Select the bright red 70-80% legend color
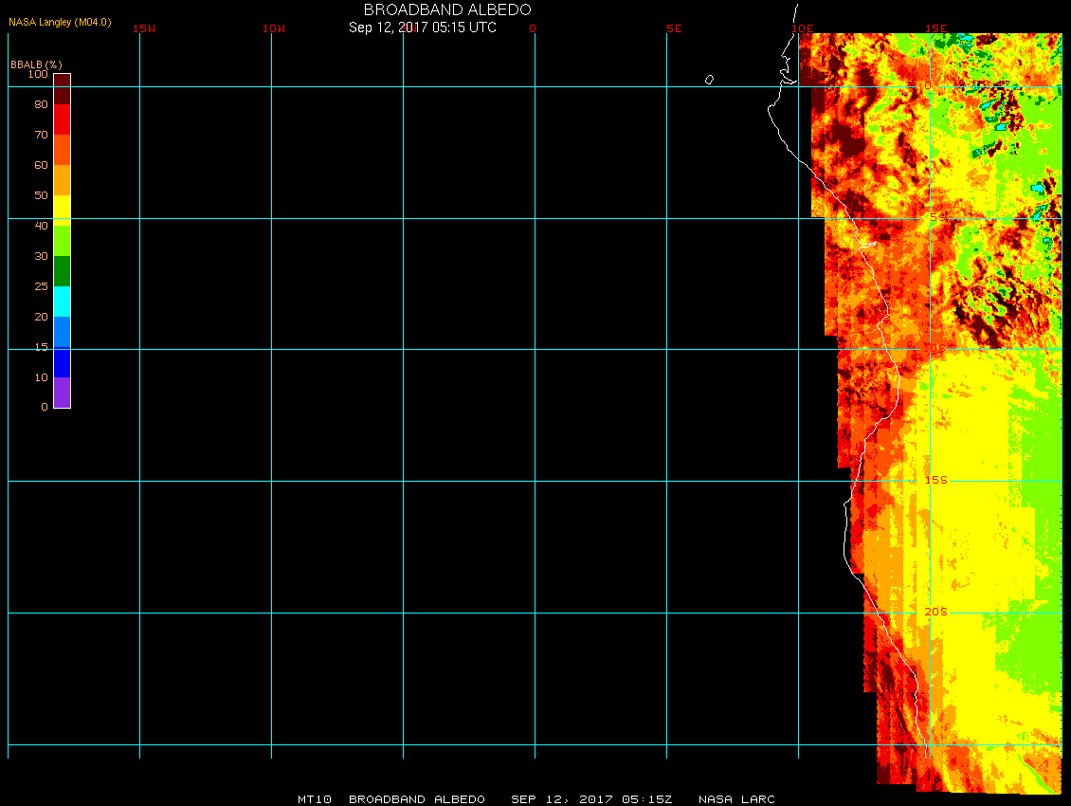Image resolution: width=1071 pixels, height=806 pixels. pos(62,119)
